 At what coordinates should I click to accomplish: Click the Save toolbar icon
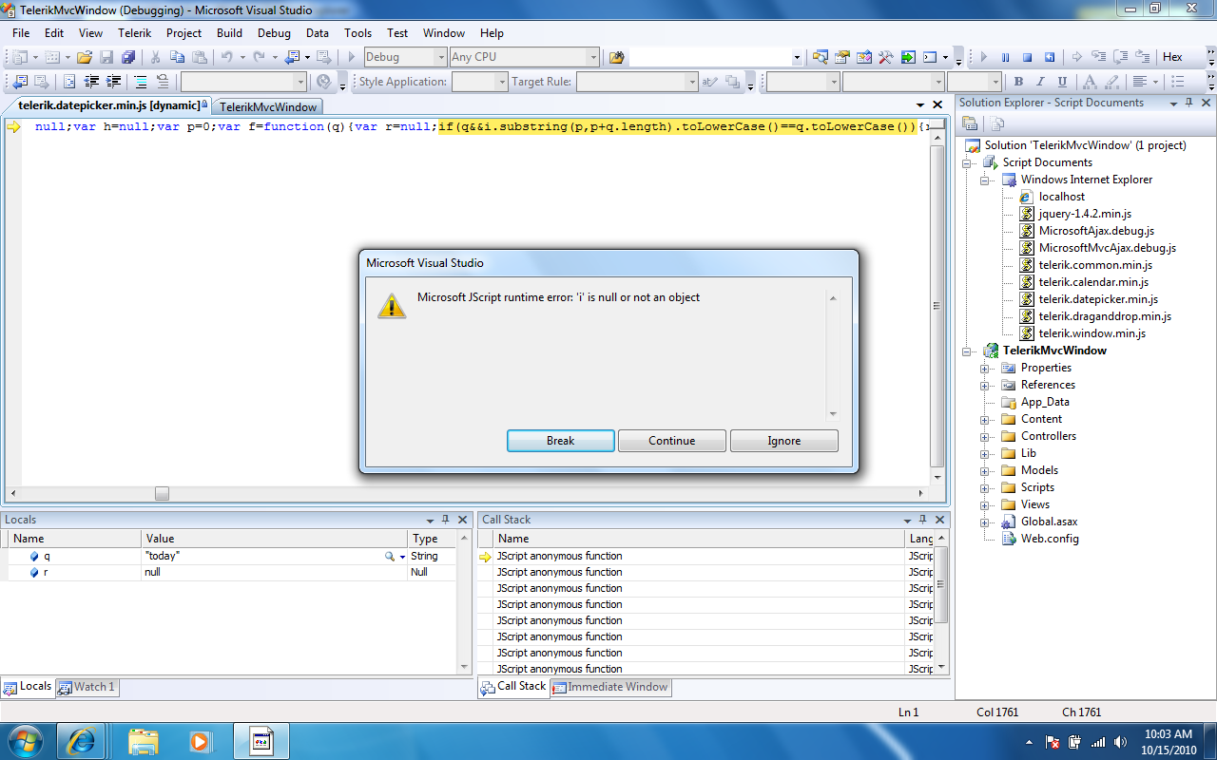[x=106, y=57]
